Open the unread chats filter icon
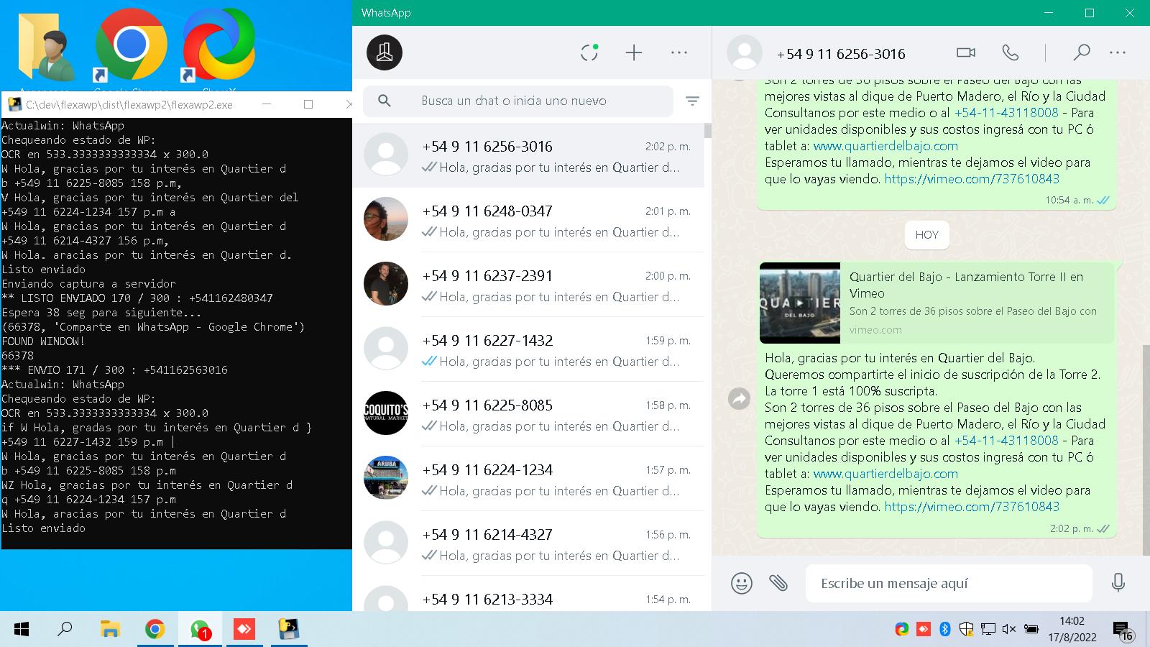1150x647 pixels. point(692,101)
